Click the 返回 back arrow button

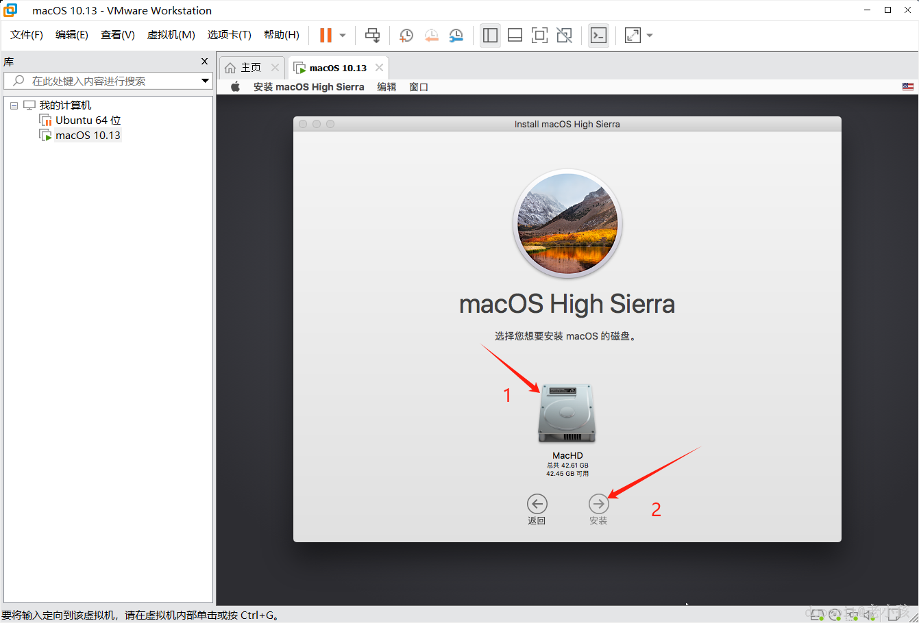(x=537, y=504)
